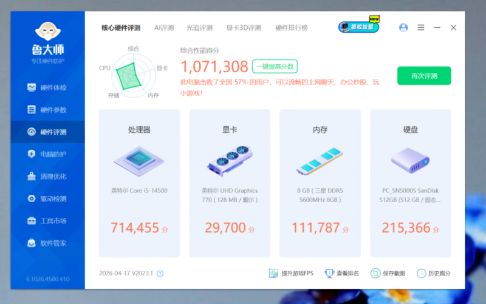Click the 处理器 card title
486x304 pixels.
[139, 130]
